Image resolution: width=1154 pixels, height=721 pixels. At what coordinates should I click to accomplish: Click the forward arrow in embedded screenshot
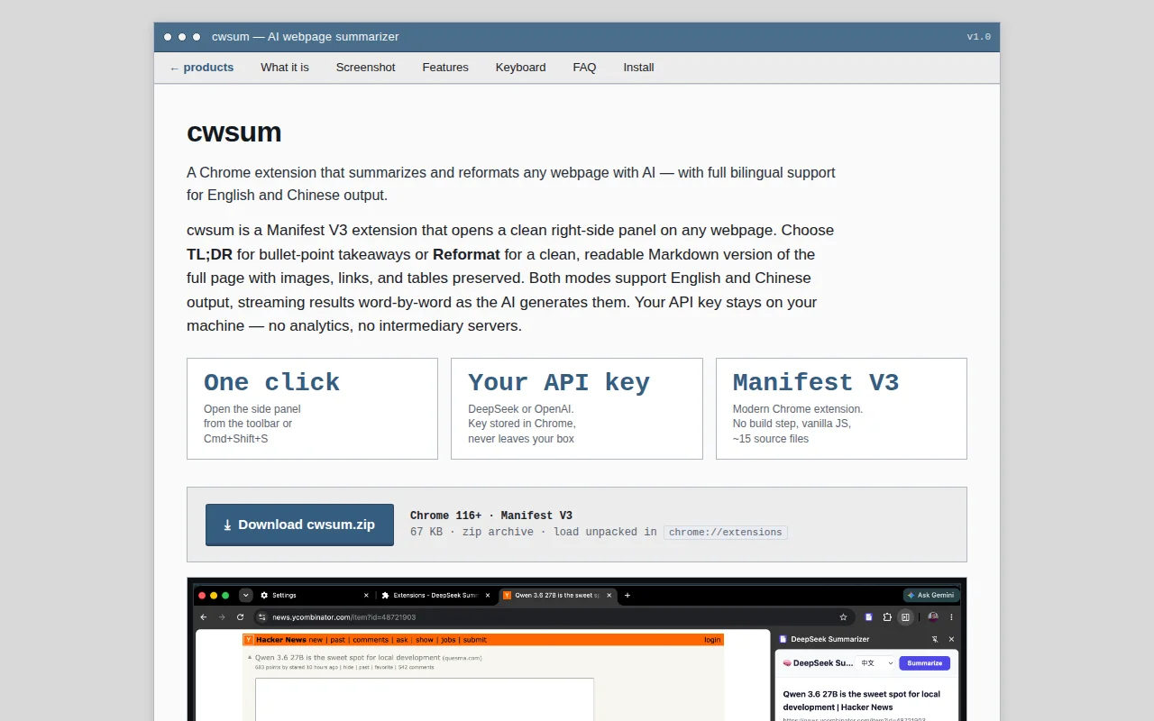(x=222, y=617)
